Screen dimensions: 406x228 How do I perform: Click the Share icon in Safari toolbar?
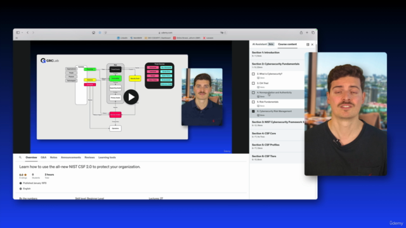301,32
